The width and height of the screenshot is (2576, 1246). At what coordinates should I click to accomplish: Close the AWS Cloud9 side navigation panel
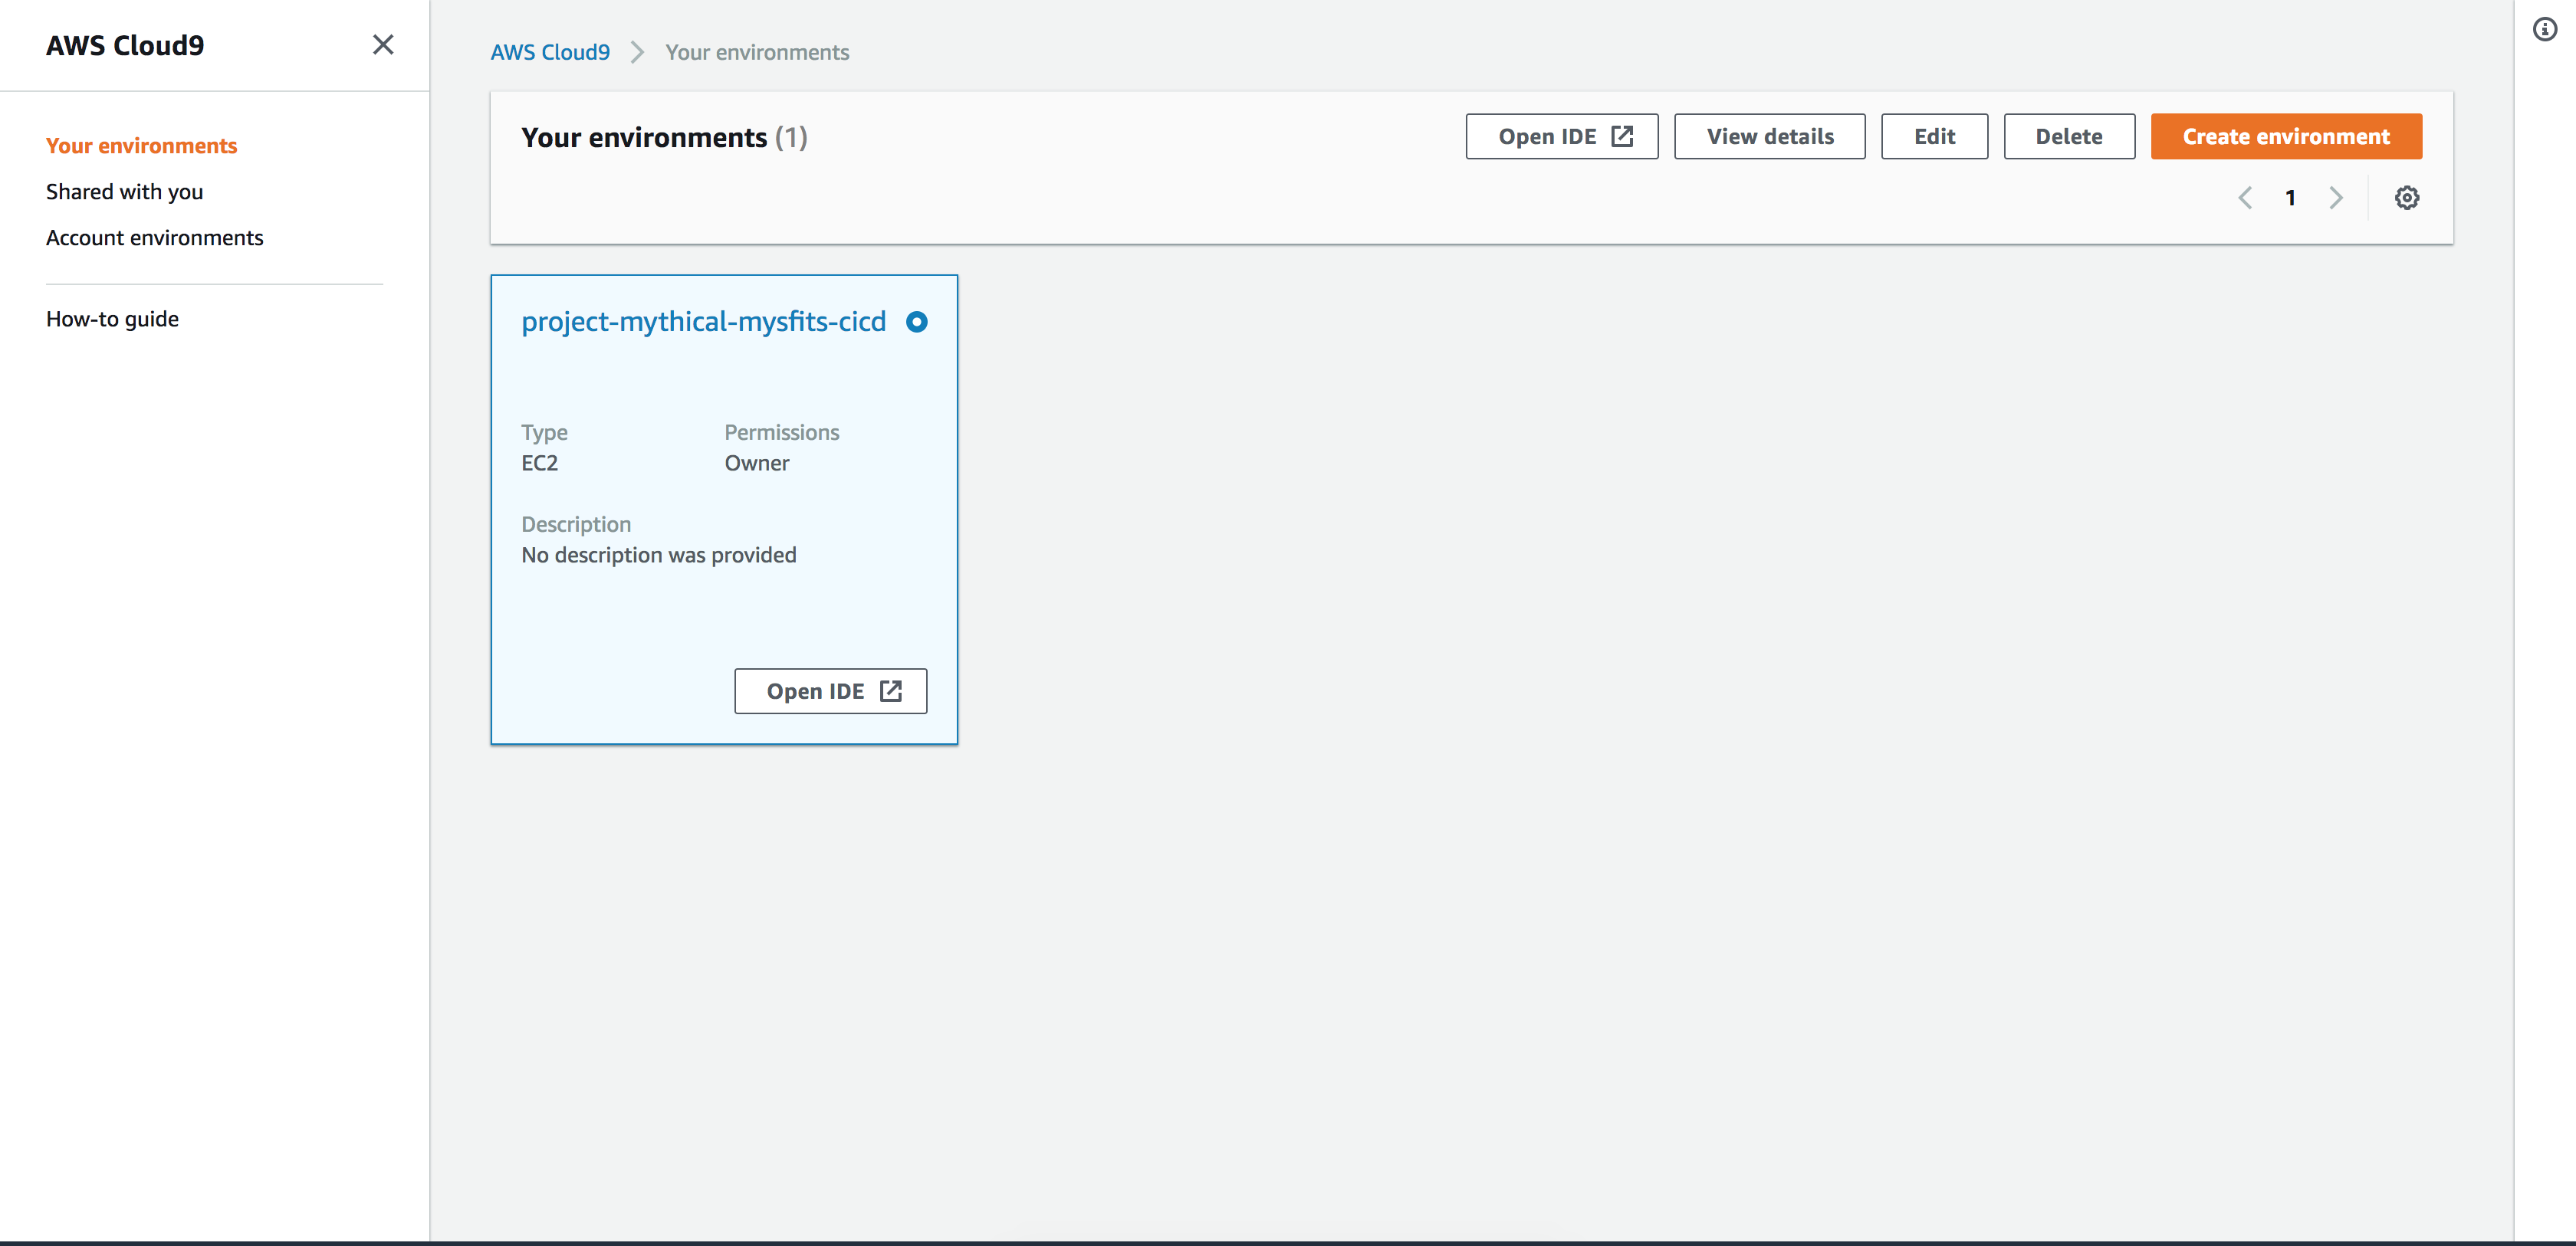(383, 45)
